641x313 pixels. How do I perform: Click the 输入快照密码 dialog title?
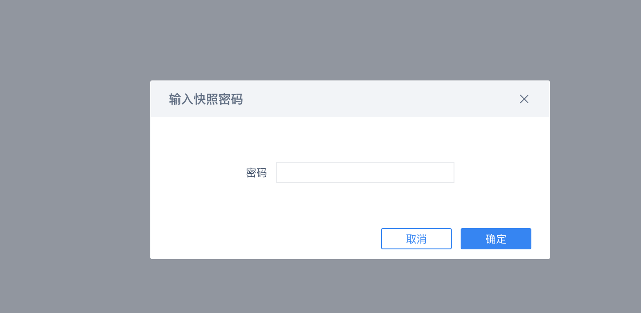(206, 99)
